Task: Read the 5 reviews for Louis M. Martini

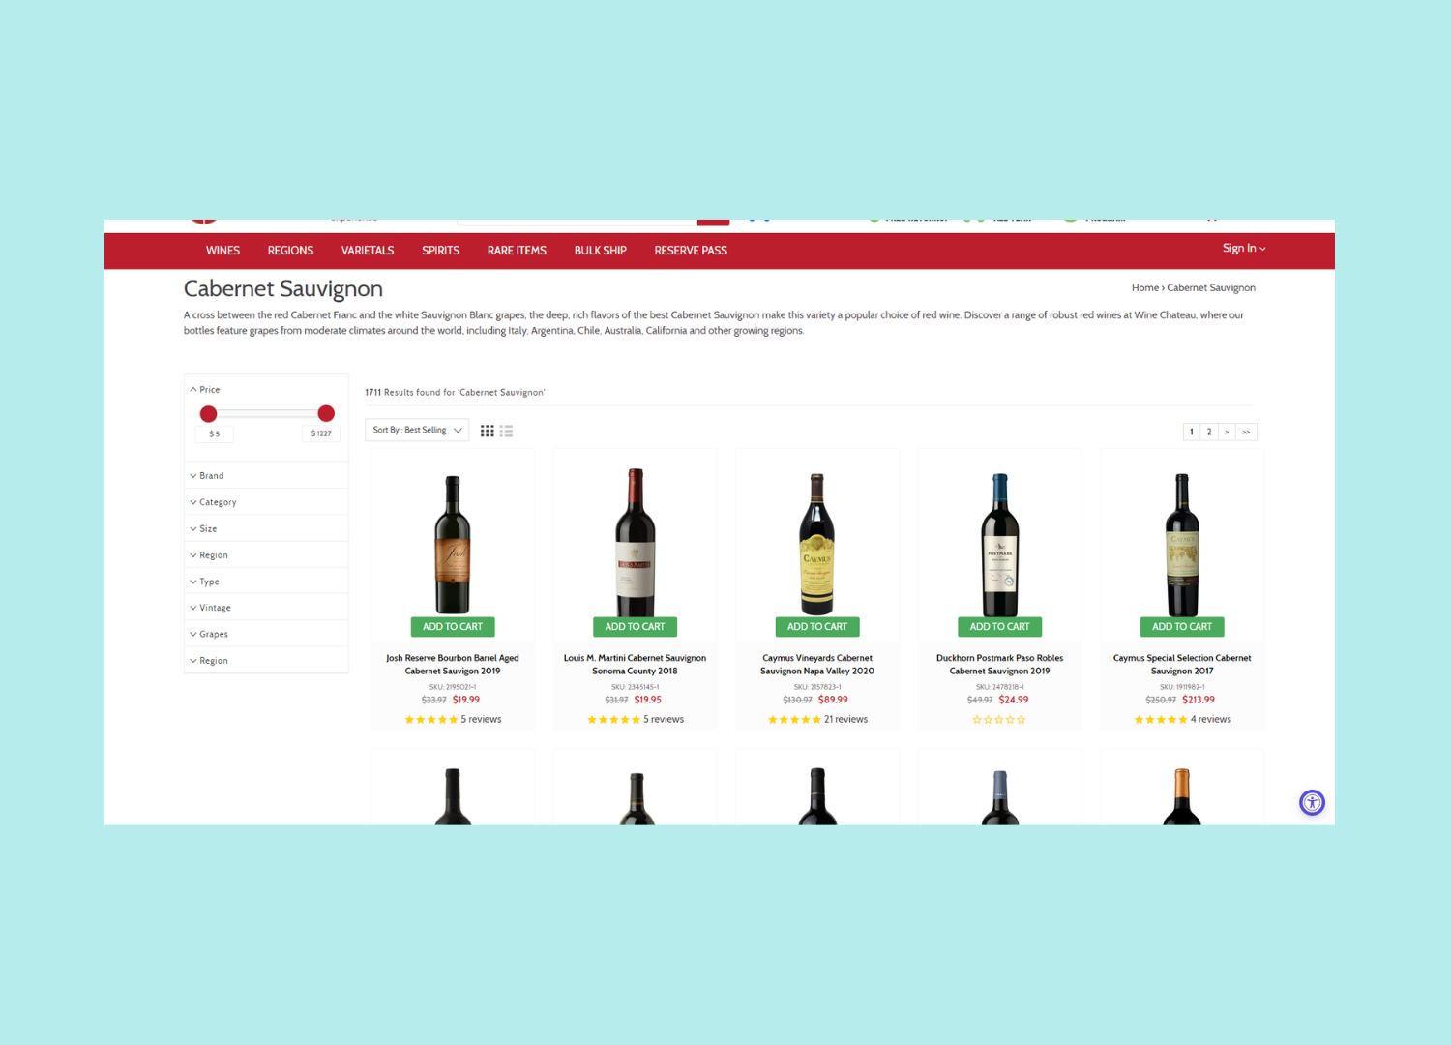Action: click(664, 720)
